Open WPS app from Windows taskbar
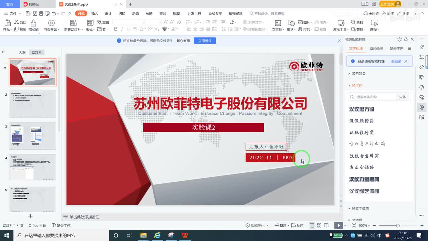The image size is (428, 241). click(x=185, y=235)
